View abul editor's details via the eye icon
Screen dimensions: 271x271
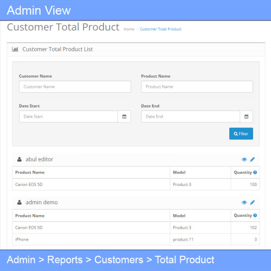point(244,159)
